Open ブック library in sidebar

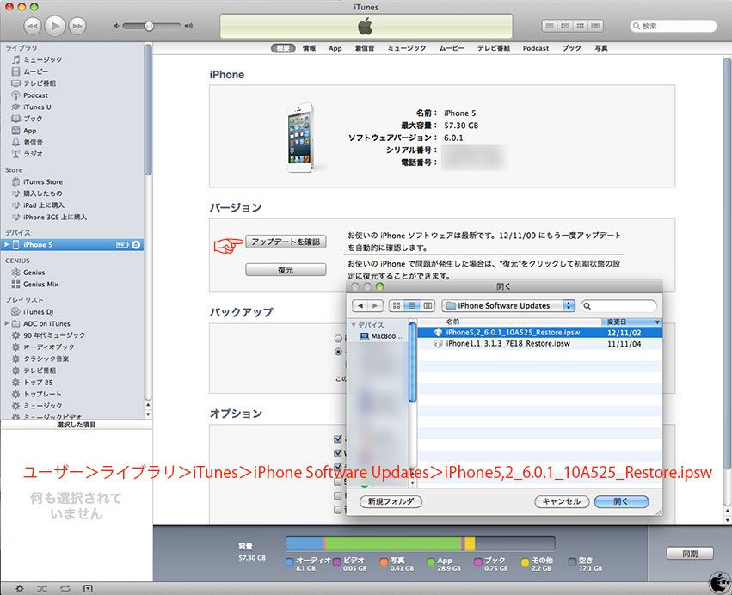click(33, 119)
